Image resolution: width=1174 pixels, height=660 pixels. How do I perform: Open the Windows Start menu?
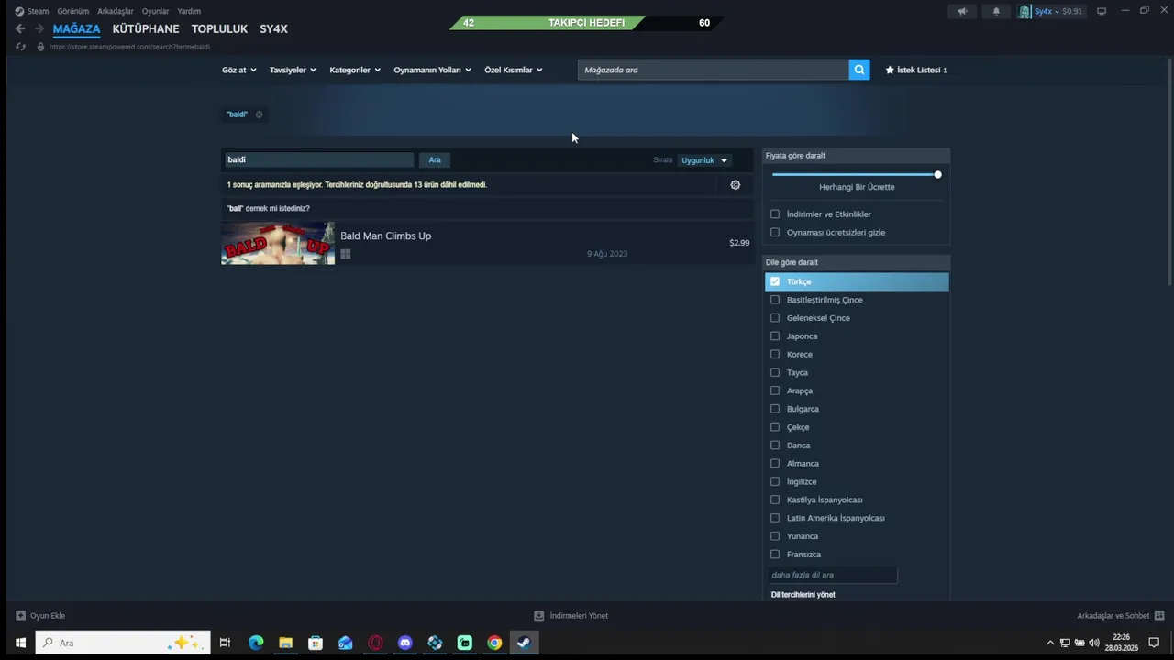point(20,643)
